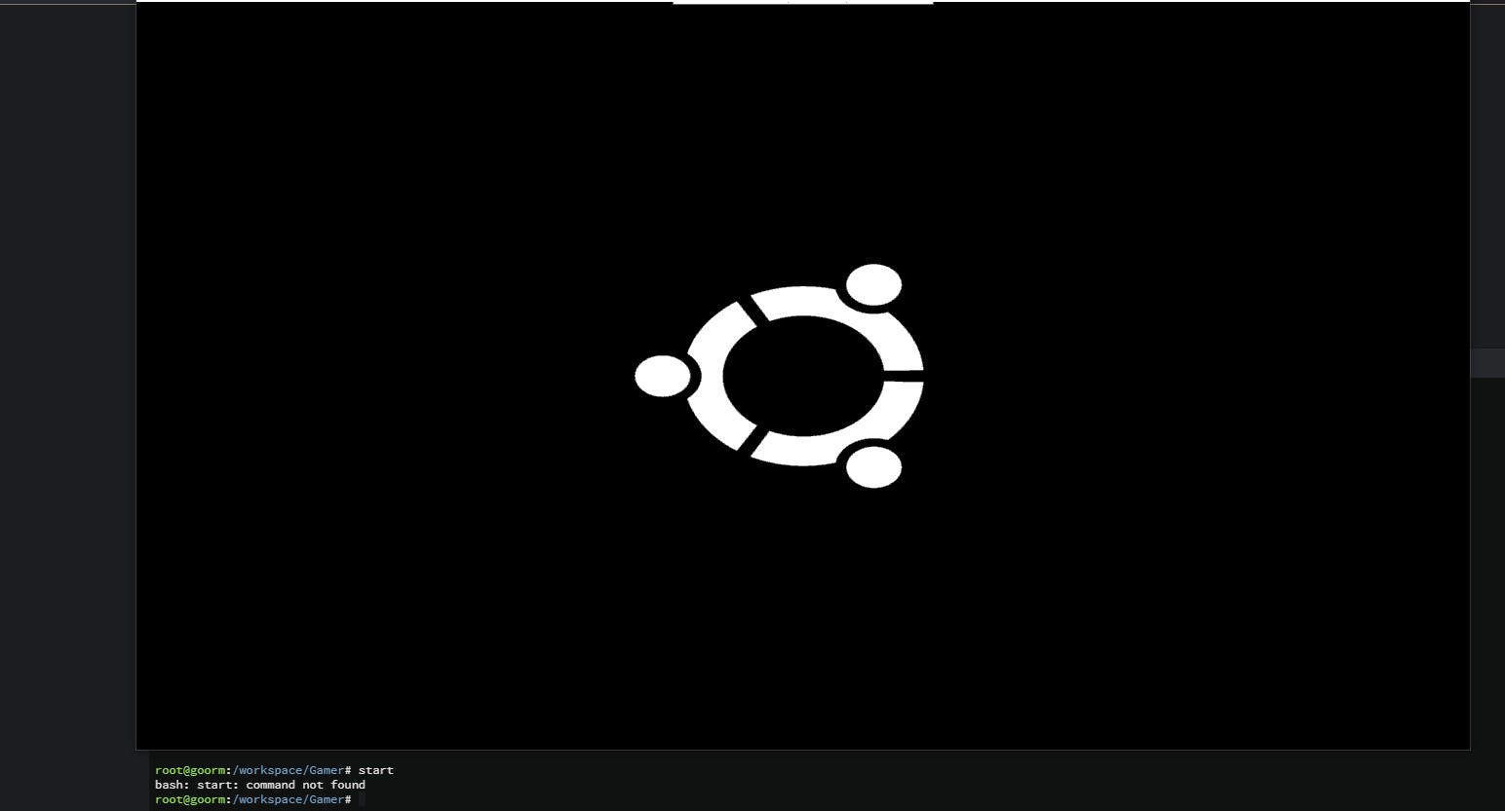This screenshot has height=811, width=1505.
Task: Click the terminal cursor after the last prompt
Action: click(x=362, y=799)
